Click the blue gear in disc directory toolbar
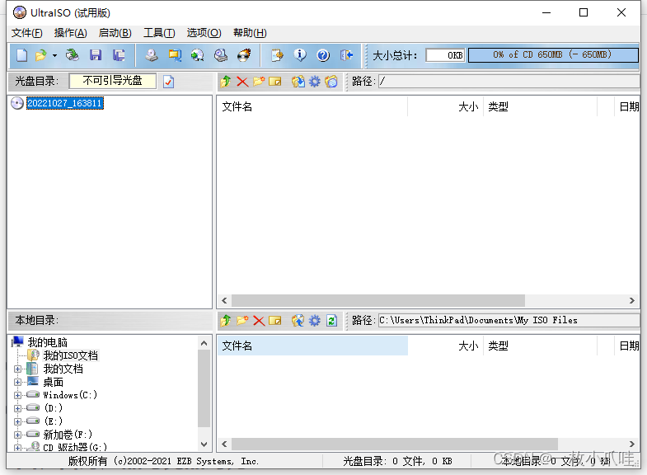Viewport: 647px width, 475px height. tap(314, 82)
